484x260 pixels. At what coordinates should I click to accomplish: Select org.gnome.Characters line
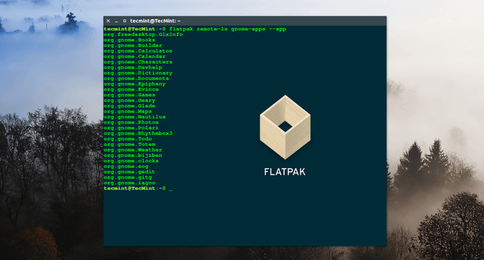(138, 62)
